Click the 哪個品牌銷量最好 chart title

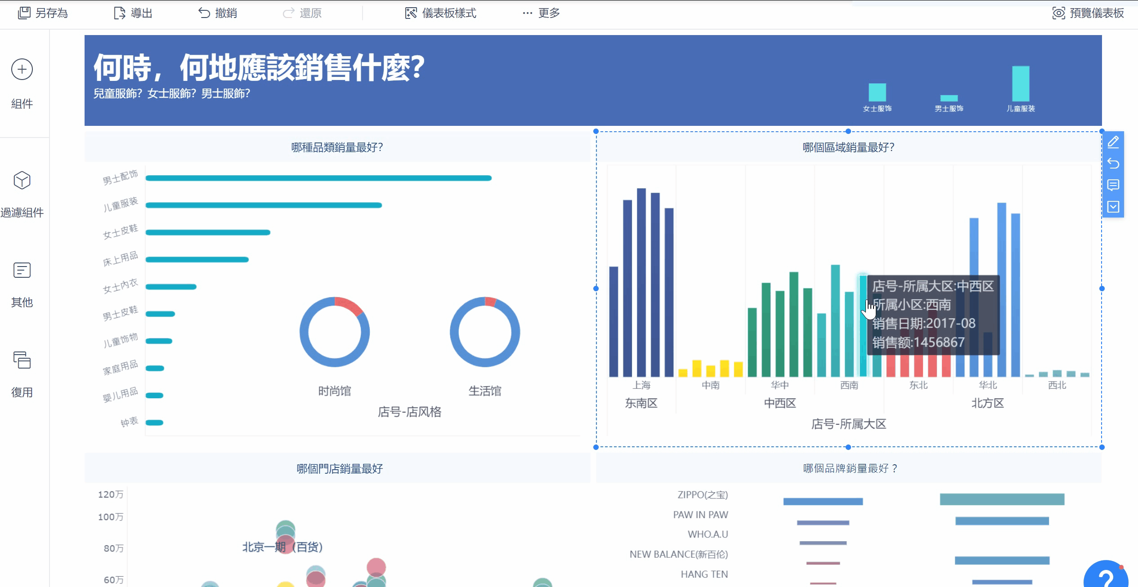coord(849,468)
